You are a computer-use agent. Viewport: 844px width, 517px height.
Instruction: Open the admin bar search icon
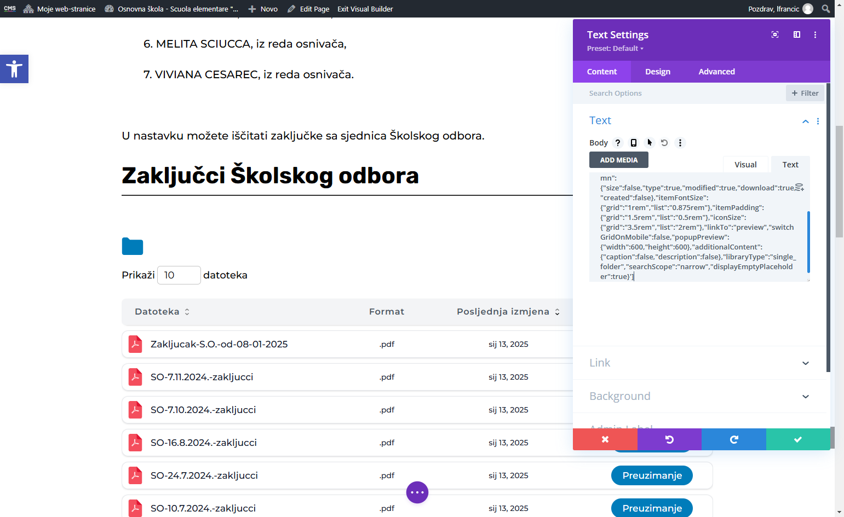826,9
